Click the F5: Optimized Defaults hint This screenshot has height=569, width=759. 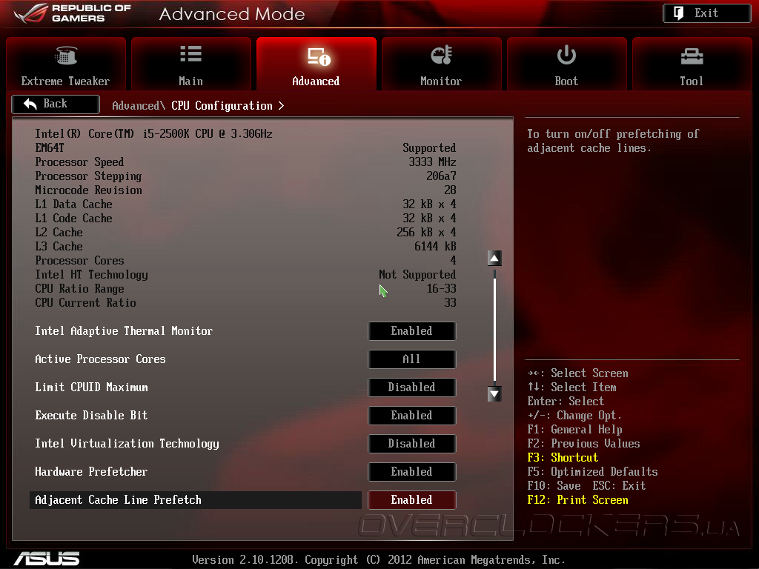[x=592, y=472]
